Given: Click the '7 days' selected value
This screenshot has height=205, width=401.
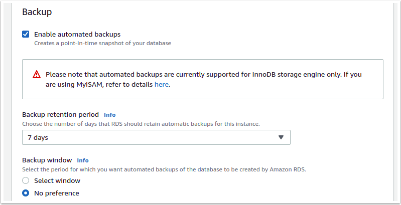Looking at the screenshot, I should 38,137.
